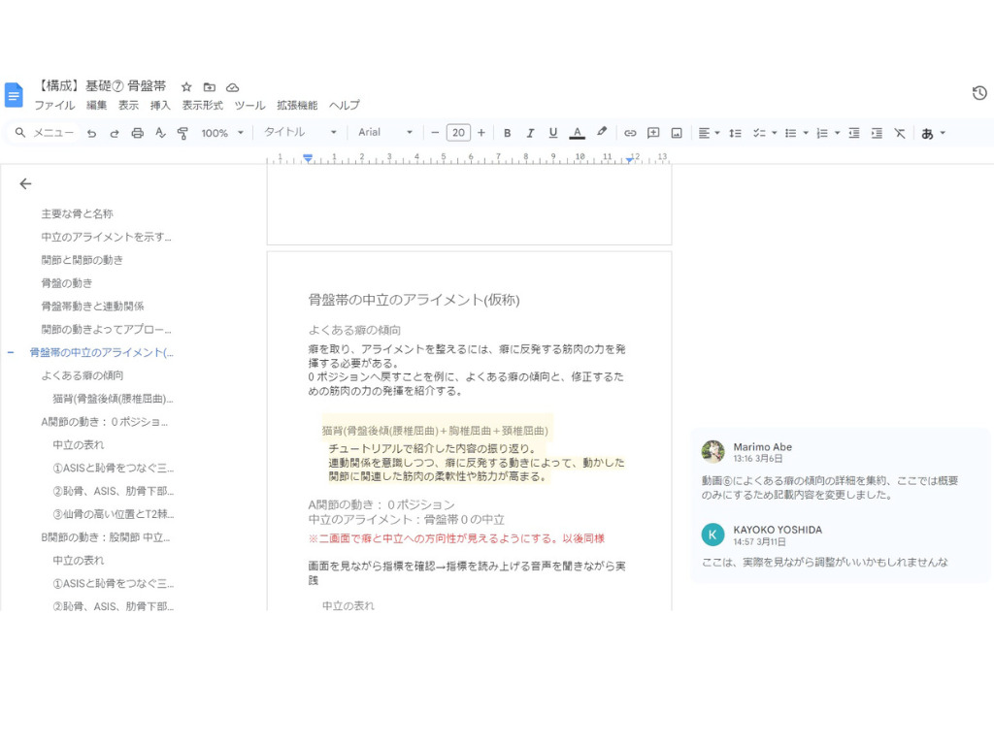Toggle underline formatting

point(553,133)
